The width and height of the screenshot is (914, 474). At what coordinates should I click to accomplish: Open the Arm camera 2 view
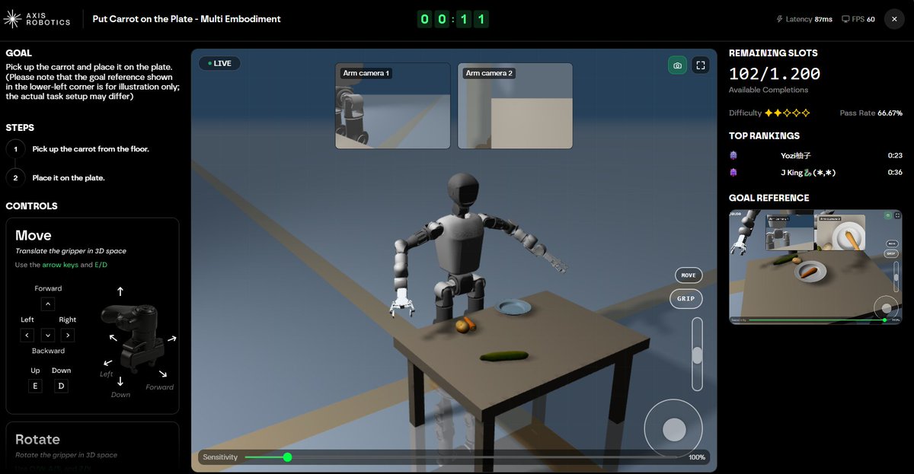pyautogui.click(x=515, y=106)
